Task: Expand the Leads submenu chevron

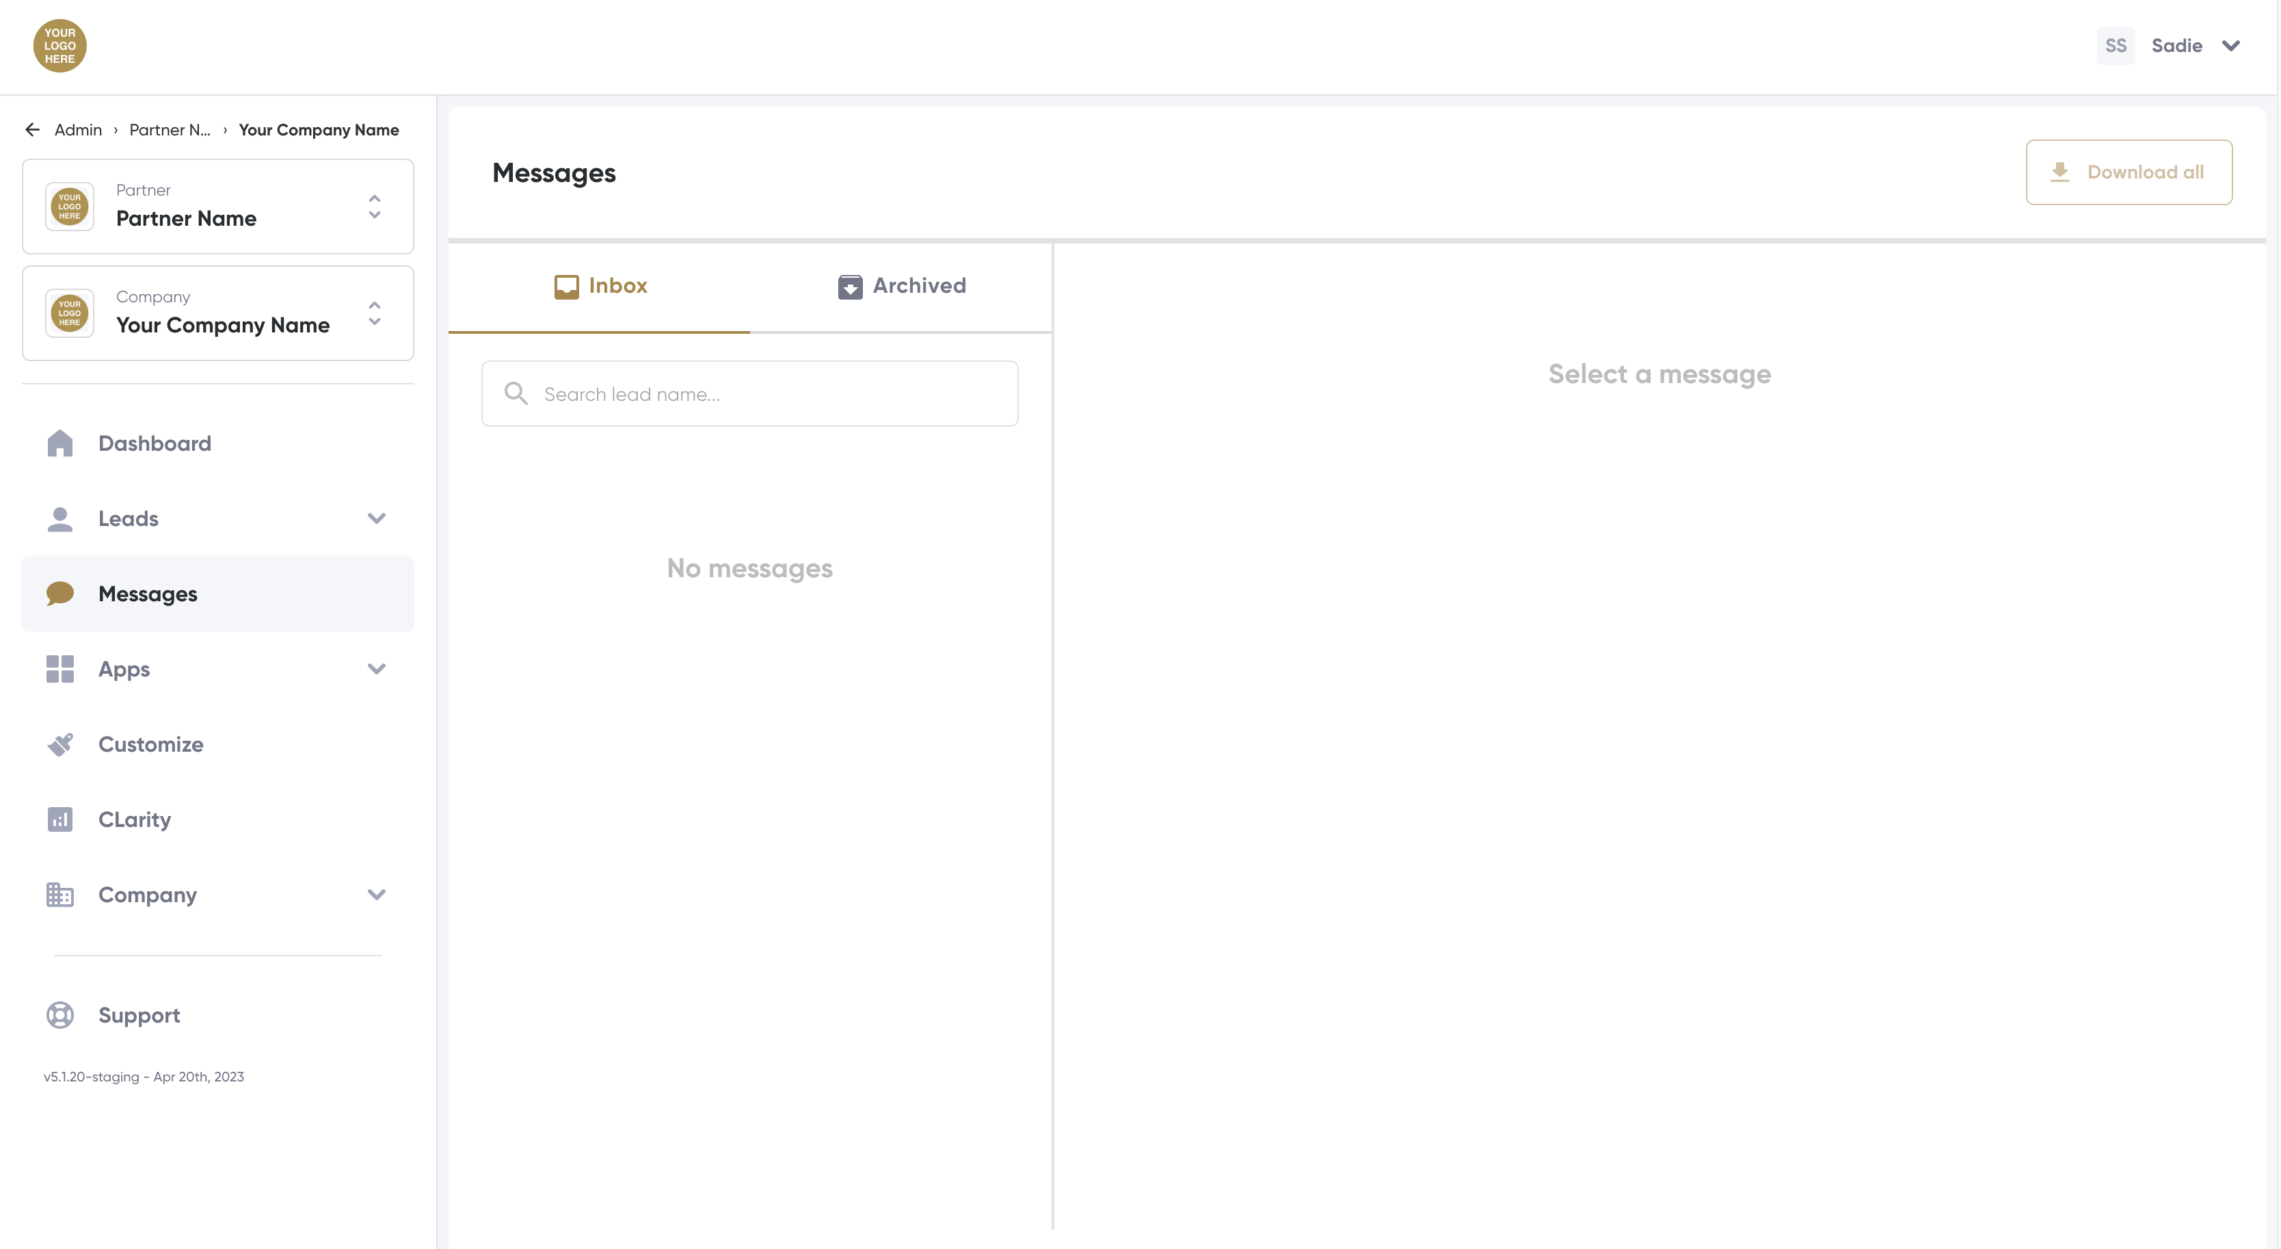Action: (376, 518)
